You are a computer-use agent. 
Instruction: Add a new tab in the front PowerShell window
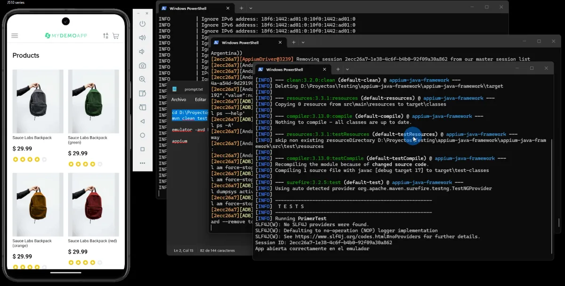[x=338, y=69]
